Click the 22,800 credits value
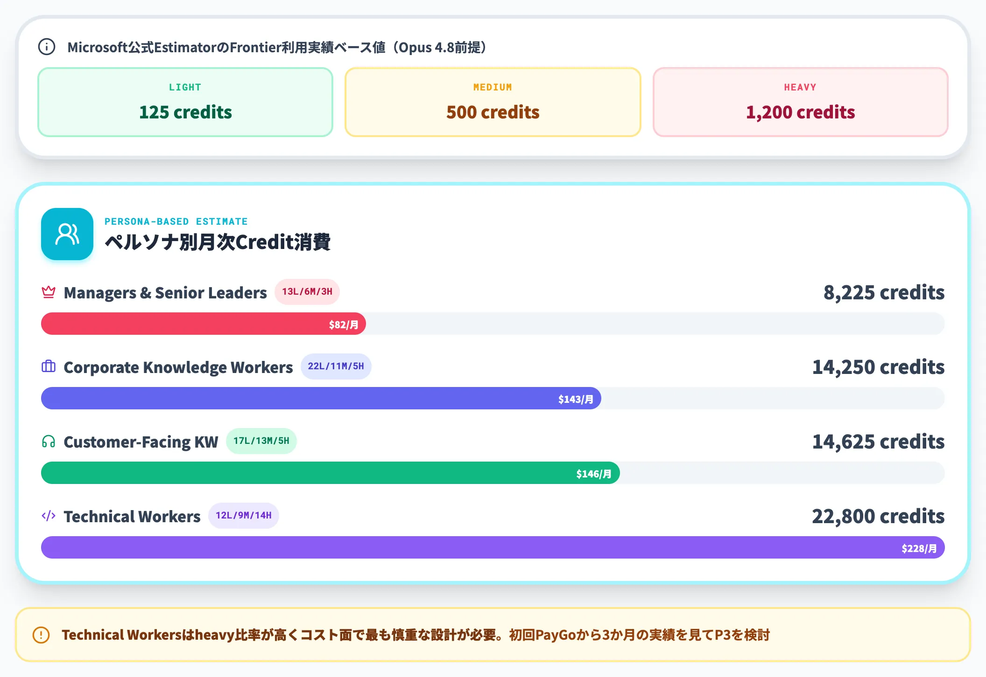Viewport: 986px width, 677px height. pos(878,517)
